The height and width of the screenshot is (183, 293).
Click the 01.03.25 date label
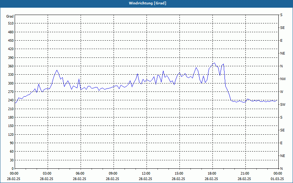click(x=277, y=179)
